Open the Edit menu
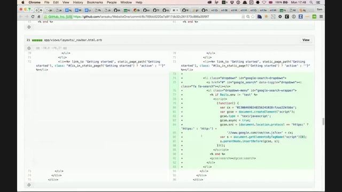The height and width of the screenshot is (192, 342). click(56, 2)
